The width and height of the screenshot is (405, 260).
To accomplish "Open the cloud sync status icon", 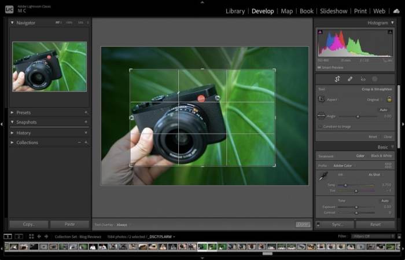I will click(396, 11).
